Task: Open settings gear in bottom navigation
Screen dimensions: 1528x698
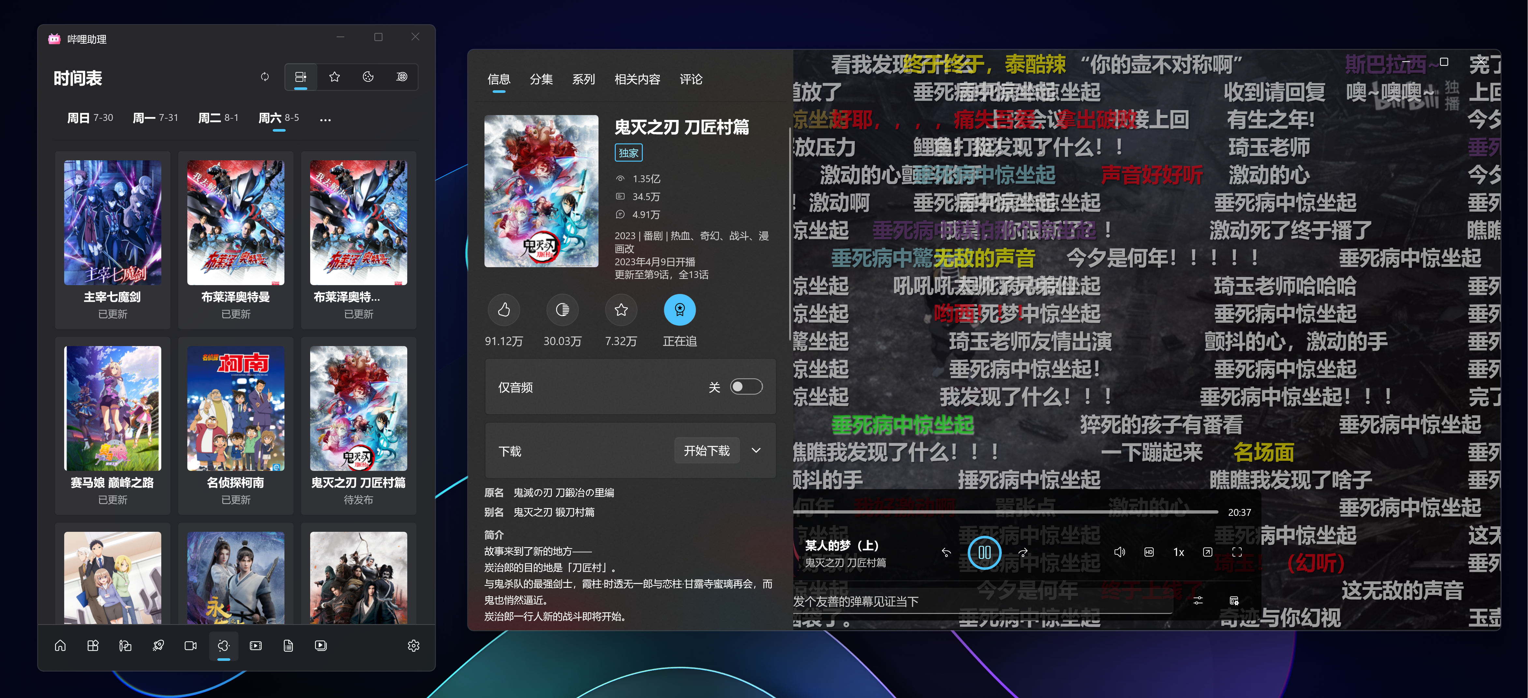Action: click(413, 645)
